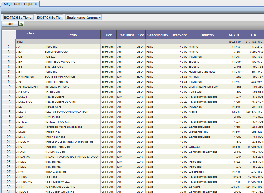
Task: Switch to IDX/TRCH By Ticker view
Action: pyautogui.click(x=18, y=18)
